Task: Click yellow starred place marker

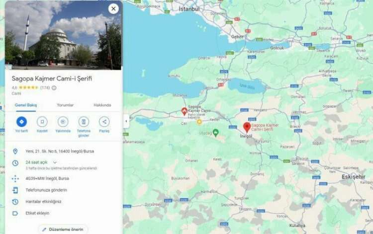Action: click(x=199, y=122)
